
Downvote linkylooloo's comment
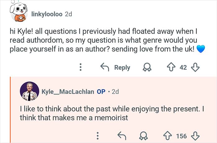click(x=196, y=67)
